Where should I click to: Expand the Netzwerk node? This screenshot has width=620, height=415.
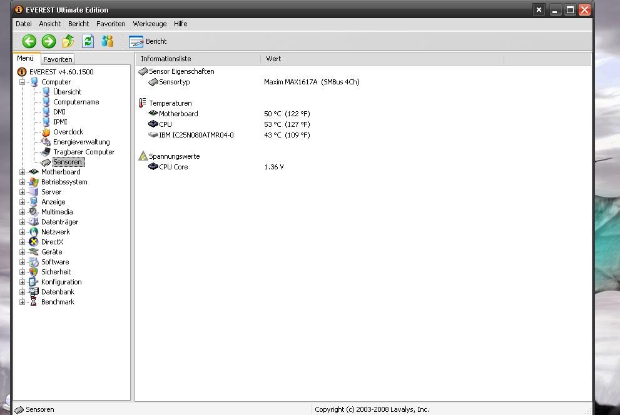[x=22, y=232]
